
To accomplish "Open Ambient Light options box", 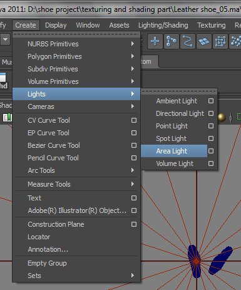I will (211, 101).
